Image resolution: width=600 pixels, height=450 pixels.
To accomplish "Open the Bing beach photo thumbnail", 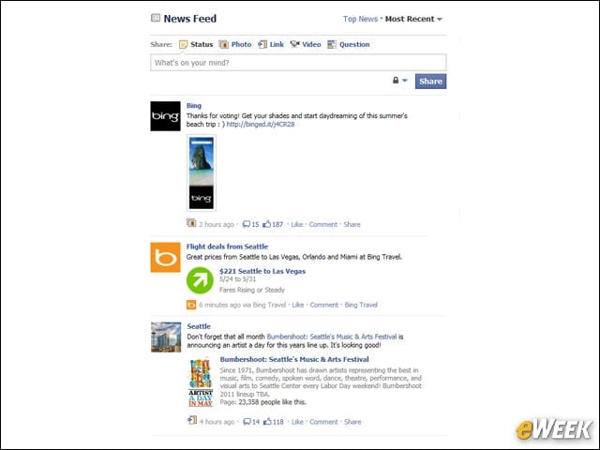I will [x=202, y=172].
